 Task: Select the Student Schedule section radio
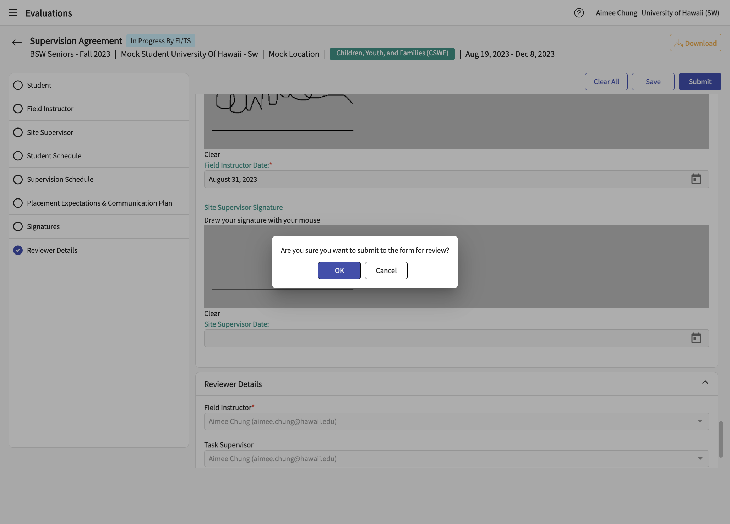click(18, 156)
